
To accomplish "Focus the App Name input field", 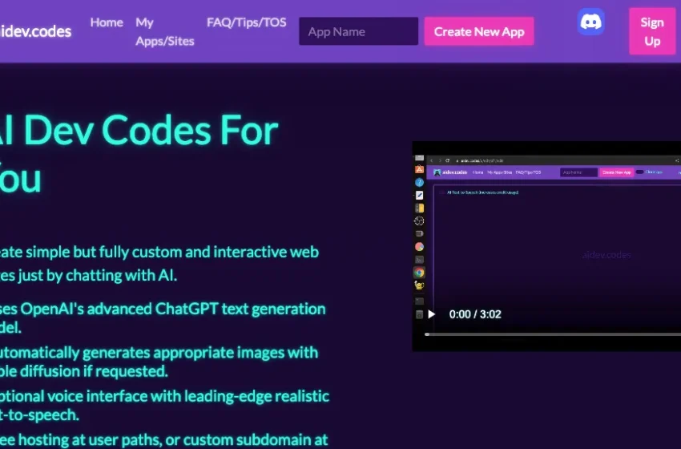I will click(x=358, y=31).
